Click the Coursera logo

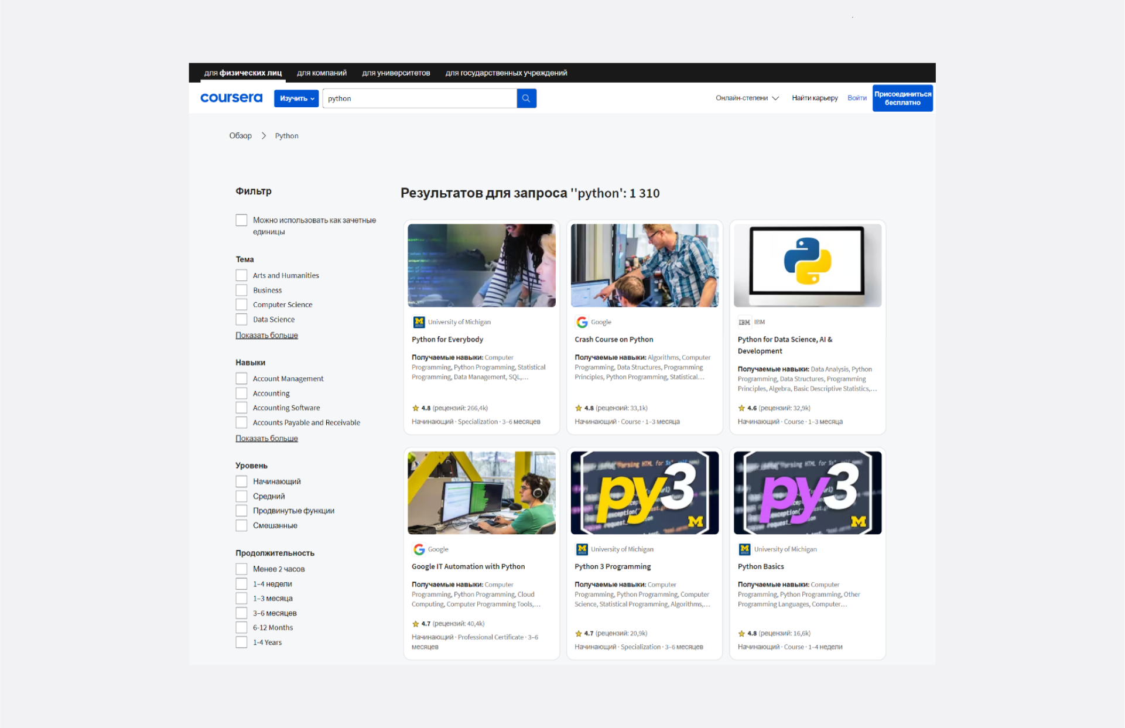click(231, 98)
